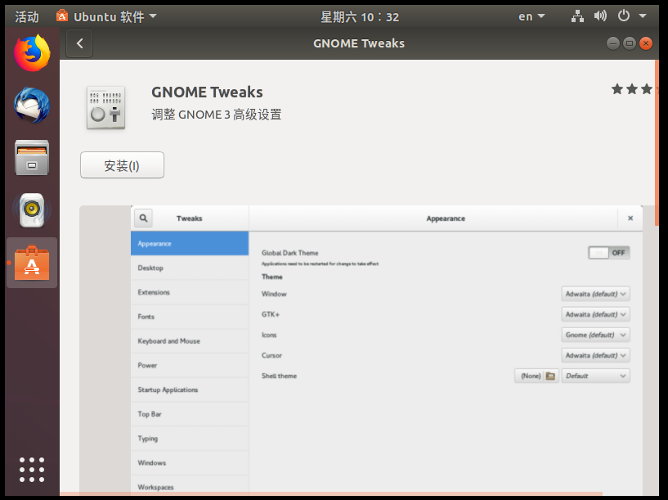Screen dimensions: 668x500
Task: Click the power icon in top bar
Action: click(623, 16)
